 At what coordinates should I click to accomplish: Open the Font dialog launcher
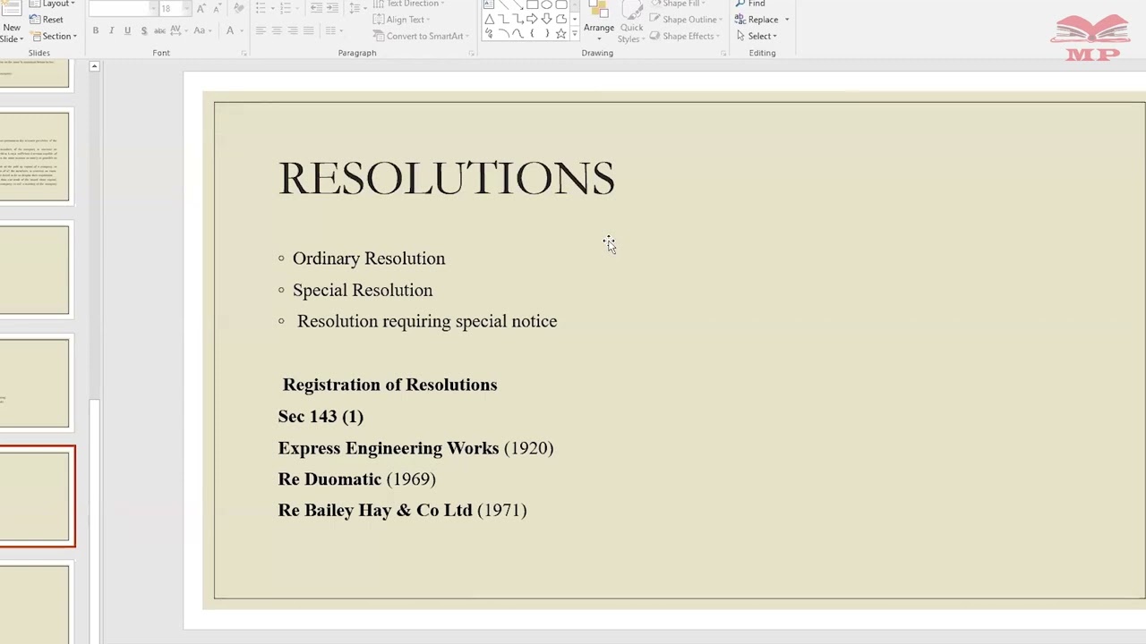coord(244,54)
